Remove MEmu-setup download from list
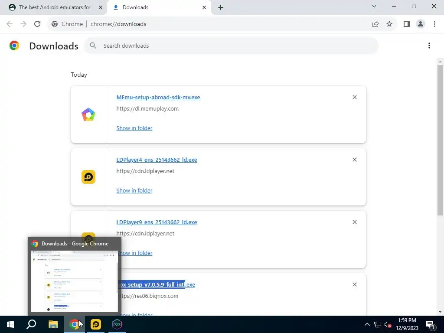444x333 pixels. pyautogui.click(x=355, y=97)
